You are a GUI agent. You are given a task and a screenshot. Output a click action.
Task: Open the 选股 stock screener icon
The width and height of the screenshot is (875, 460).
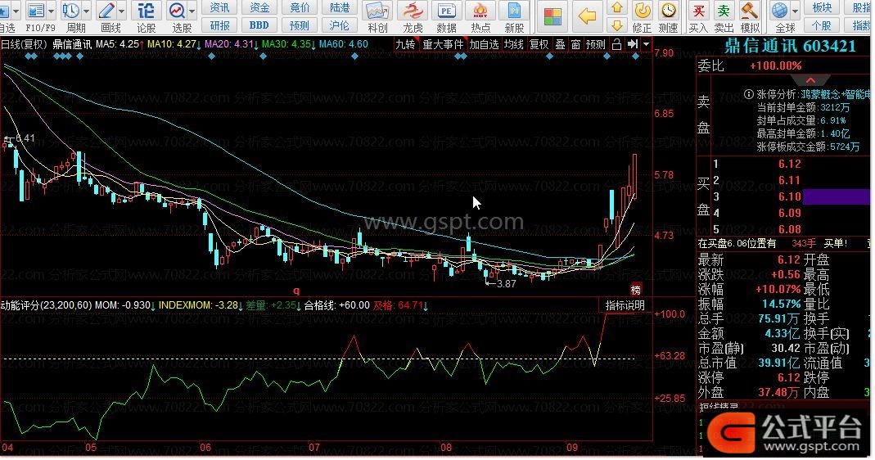point(178,11)
